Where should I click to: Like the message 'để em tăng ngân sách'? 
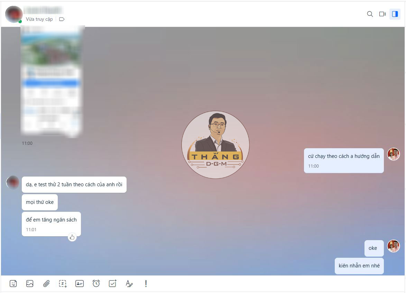point(72,237)
